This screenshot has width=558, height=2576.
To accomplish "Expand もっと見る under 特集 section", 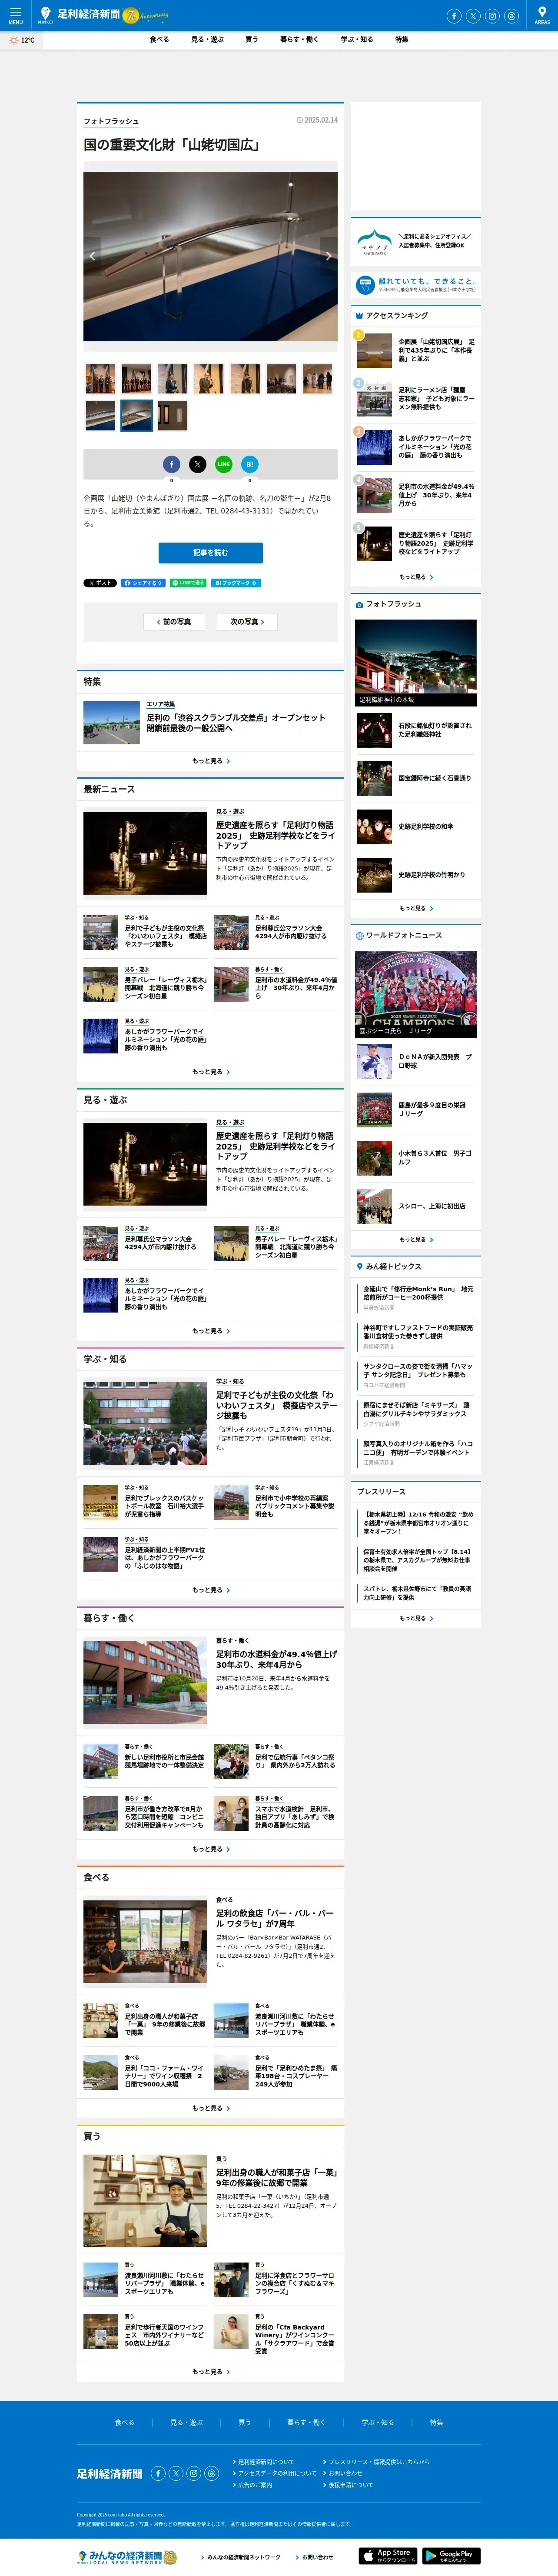I will (211, 761).
